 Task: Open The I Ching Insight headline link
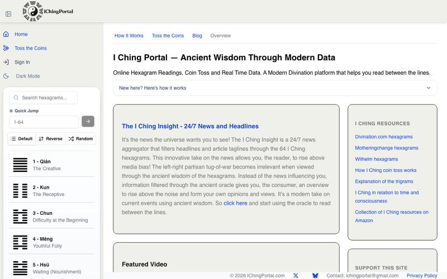[190, 126]
